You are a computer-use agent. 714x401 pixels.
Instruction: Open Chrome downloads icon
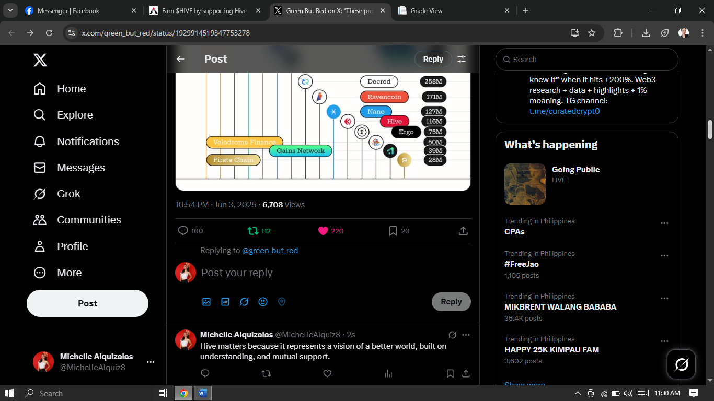646,33
